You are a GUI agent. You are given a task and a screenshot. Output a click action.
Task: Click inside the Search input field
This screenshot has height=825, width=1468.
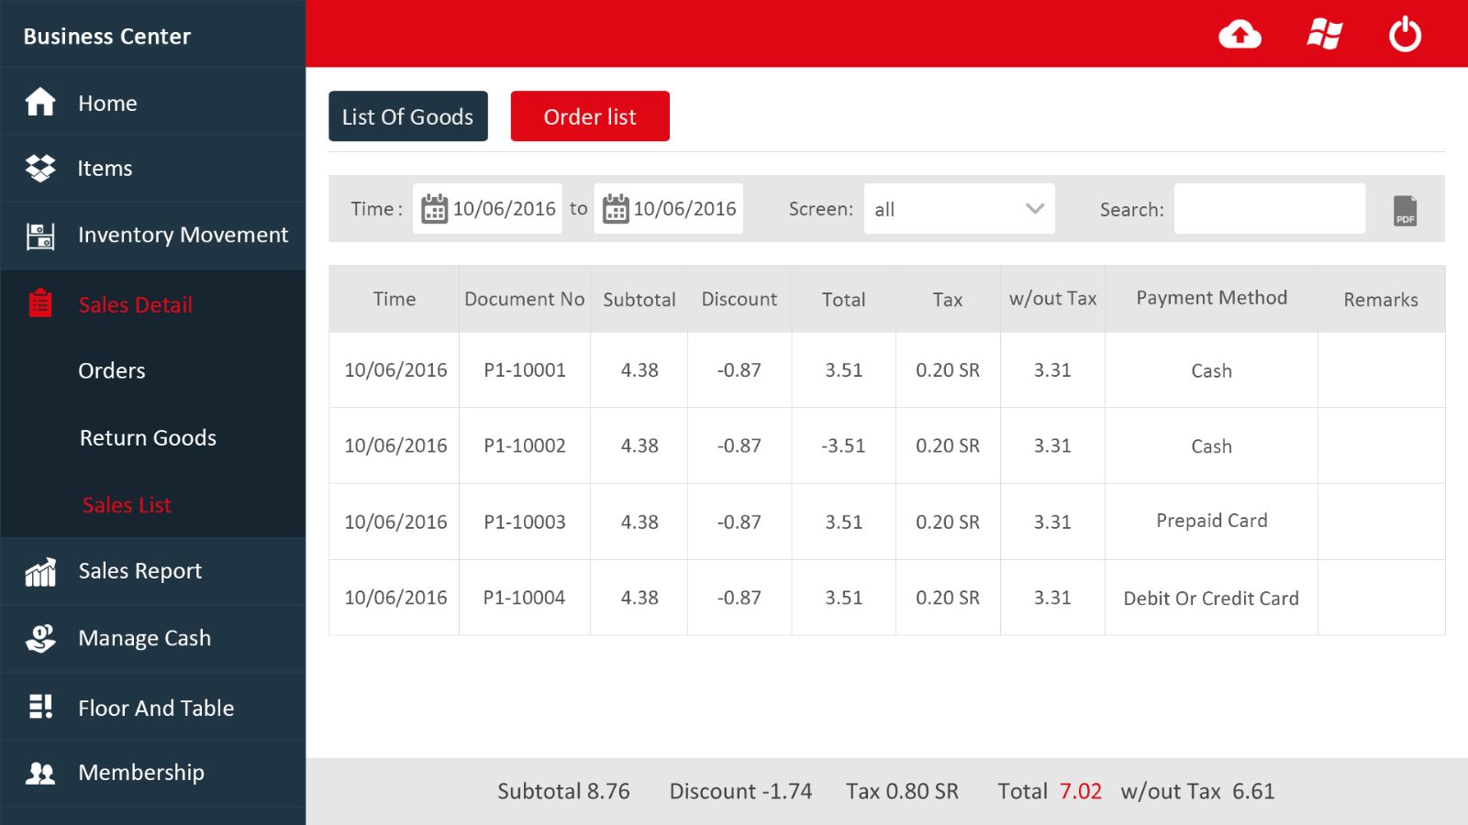(1269, 209)
